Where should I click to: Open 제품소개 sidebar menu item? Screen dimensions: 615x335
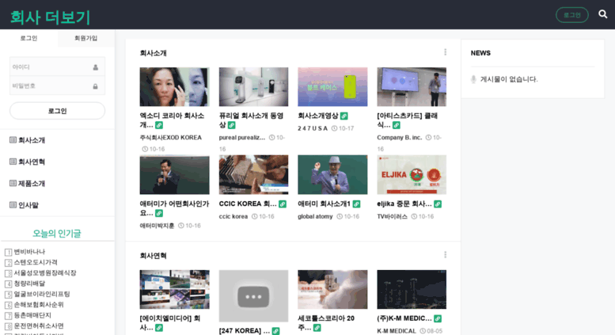click(x=32, y=183)
